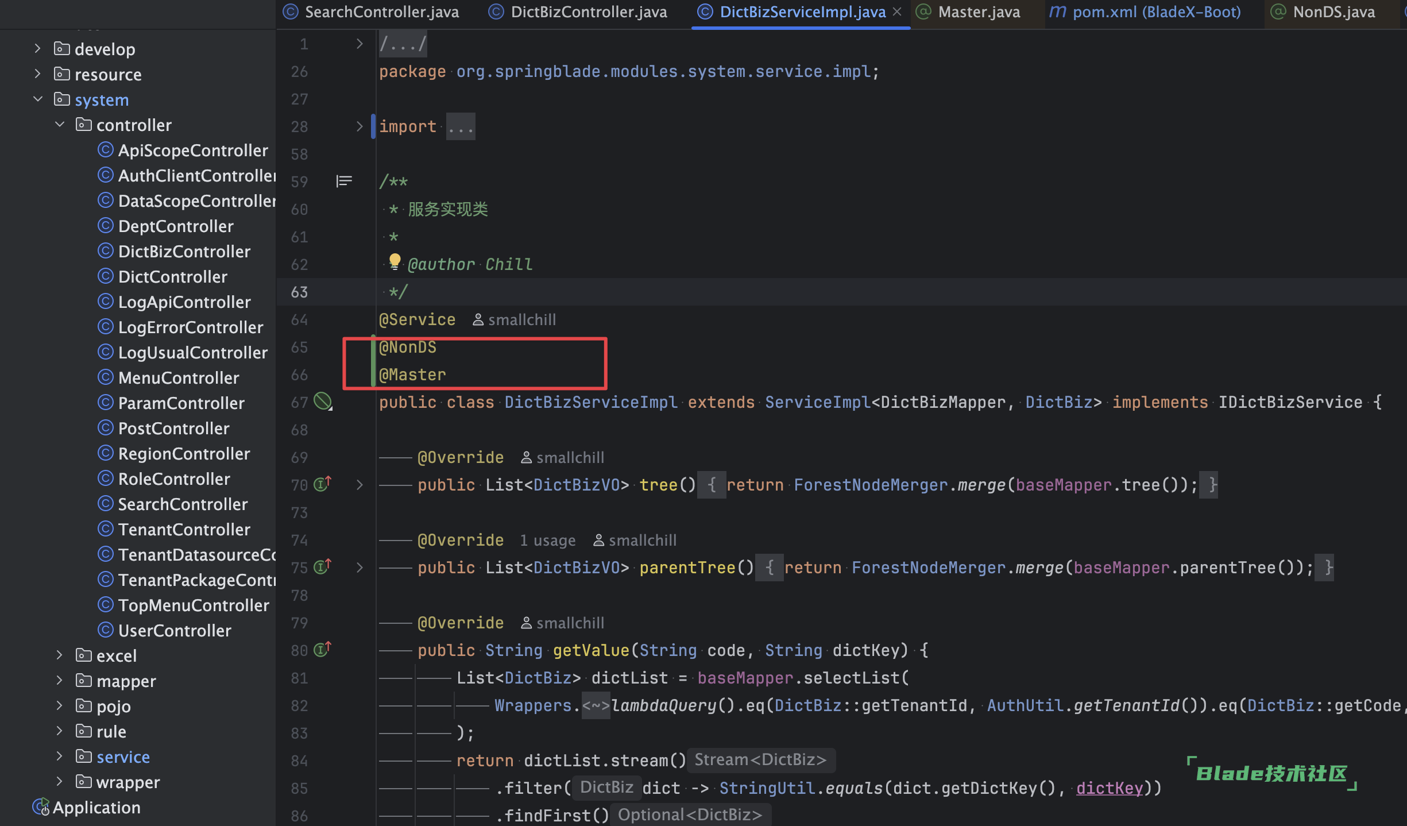Click the @Master annotation
Image resolution: width=1407 pixels, height=826 pixels.
coord(412,375)
